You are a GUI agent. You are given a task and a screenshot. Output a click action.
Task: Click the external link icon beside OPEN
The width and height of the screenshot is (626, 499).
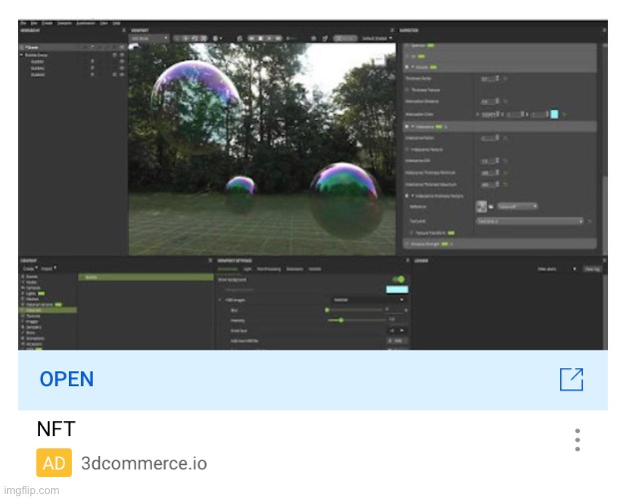click(571, 379)
